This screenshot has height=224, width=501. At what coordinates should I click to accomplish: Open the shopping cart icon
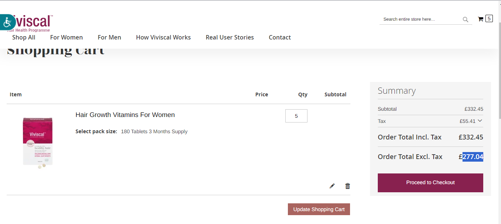tap(481, 19)
